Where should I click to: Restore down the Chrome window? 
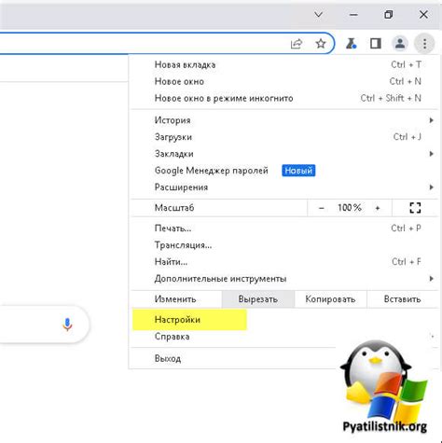pyautogui.click(x=389, y=15)
